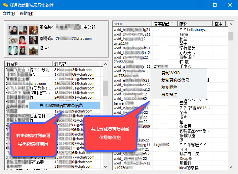Viewport: 238px width, 174px height.
Task: Sort by 真实微信号 column header
Action: [165, 24]
